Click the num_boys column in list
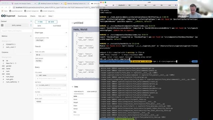This screenshot has width=213, height=120. point(10,77)
